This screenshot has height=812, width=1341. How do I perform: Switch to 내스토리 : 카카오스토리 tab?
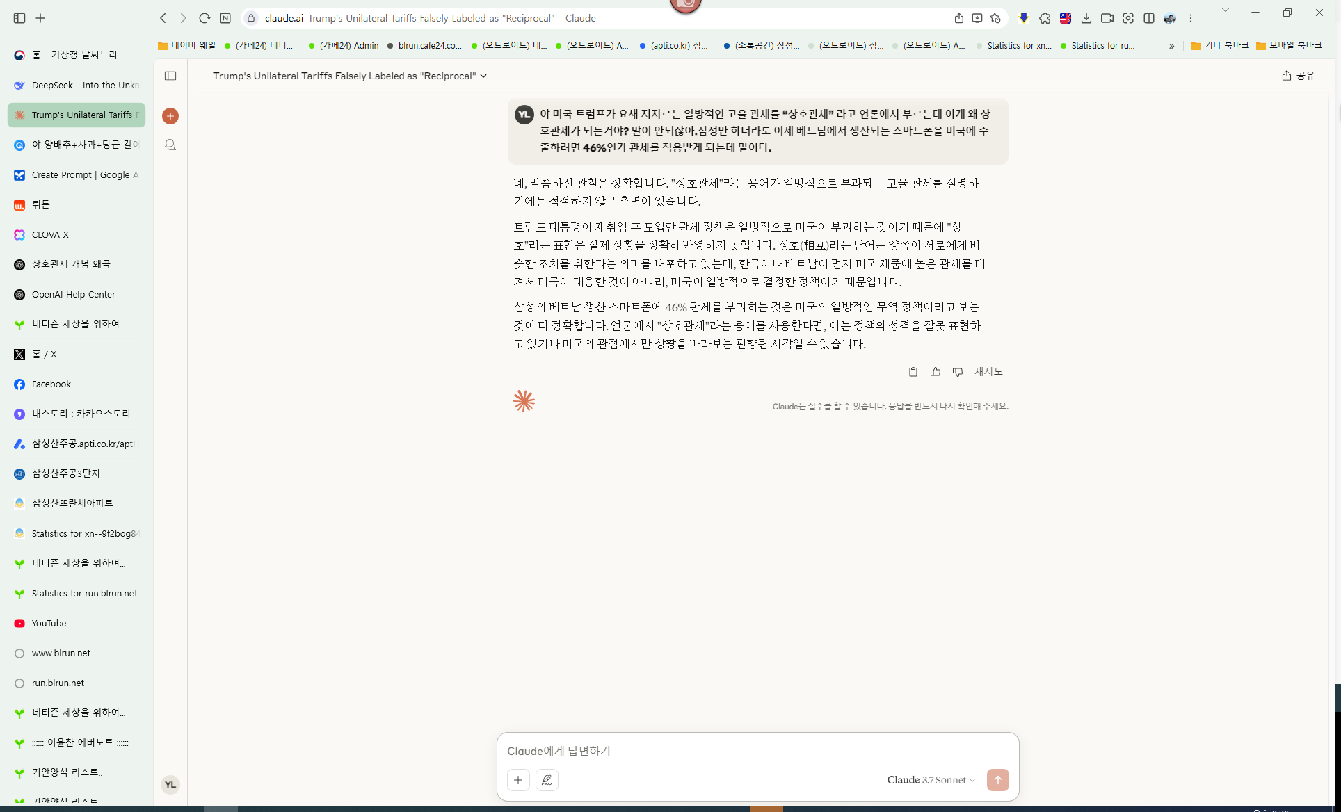77,414
